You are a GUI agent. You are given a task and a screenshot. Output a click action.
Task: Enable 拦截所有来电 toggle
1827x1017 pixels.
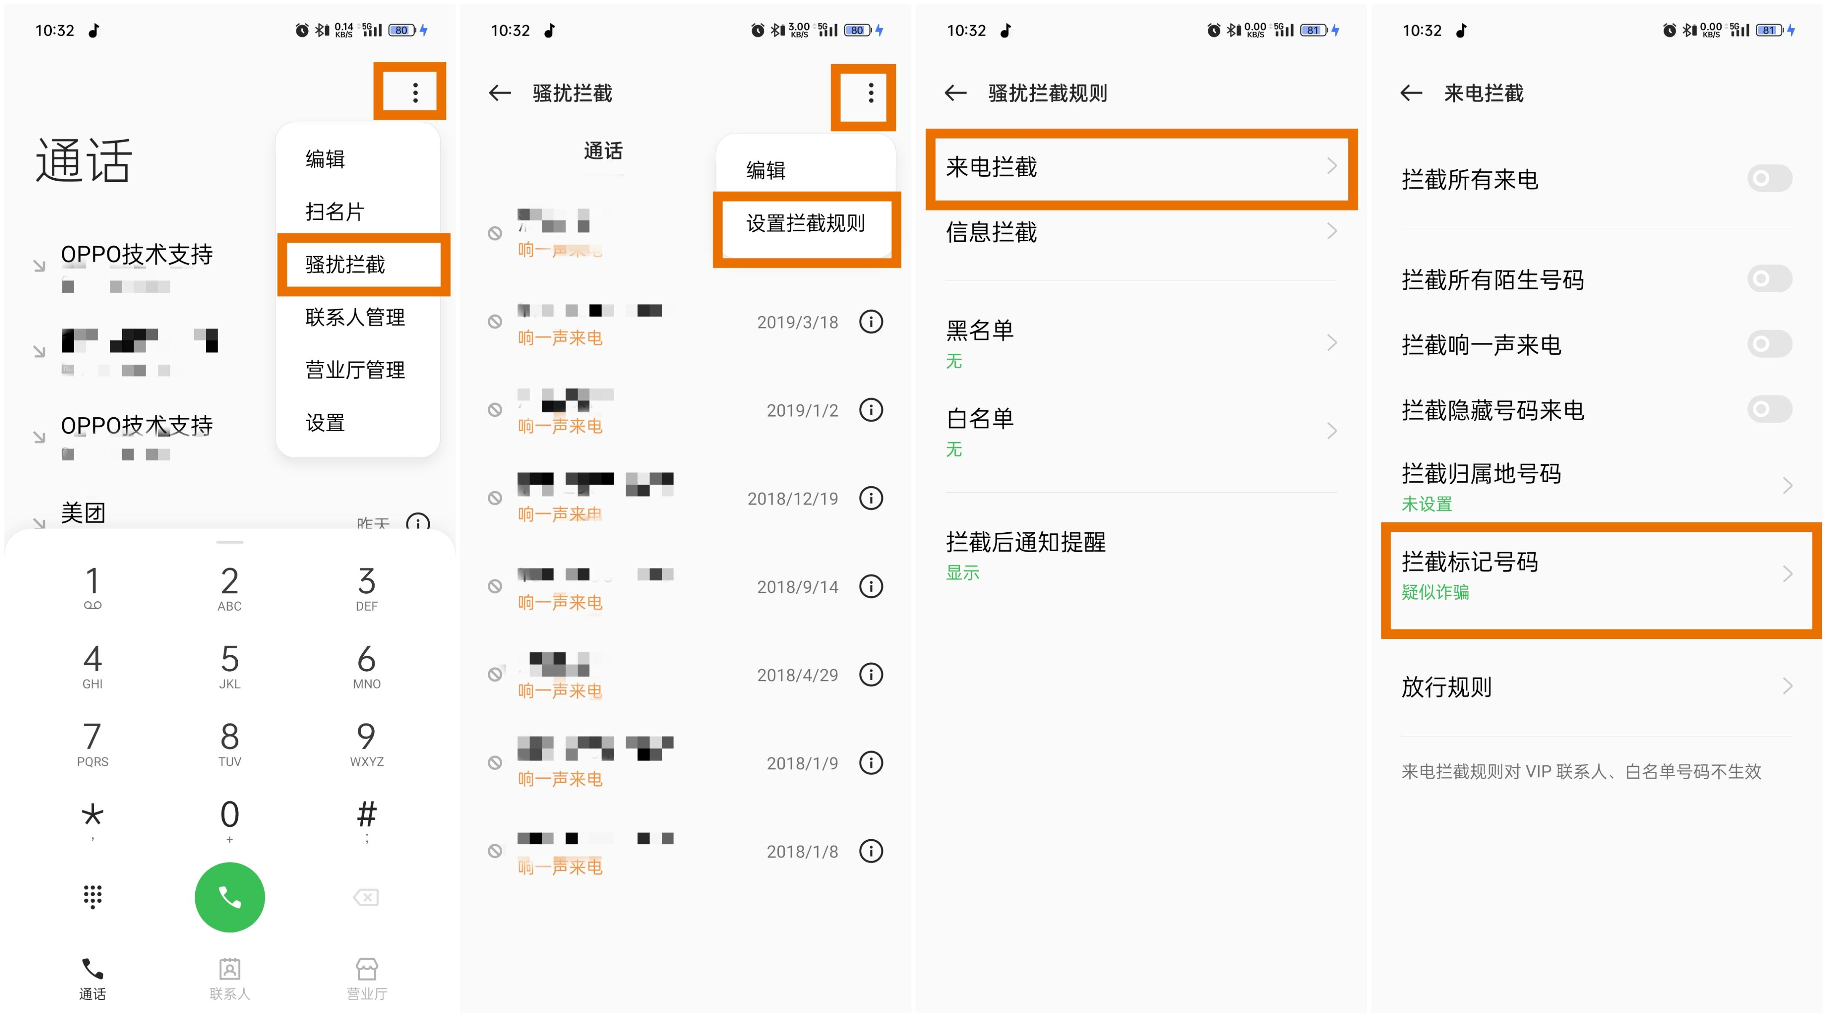pos(1770,179)
